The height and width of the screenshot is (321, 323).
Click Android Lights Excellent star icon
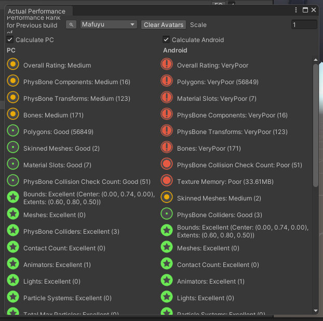[167, 297]
